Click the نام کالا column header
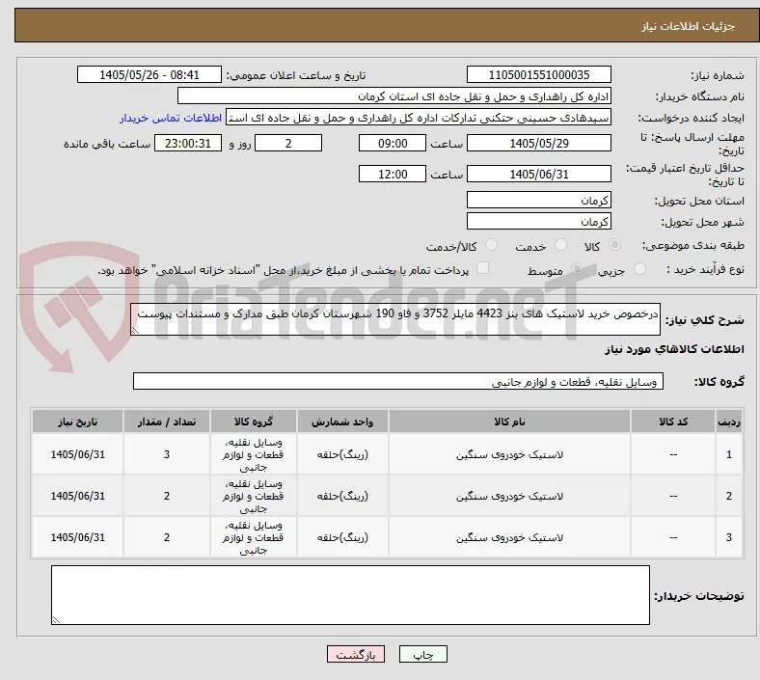Screen dimensions: 760x680 [509, 422]
